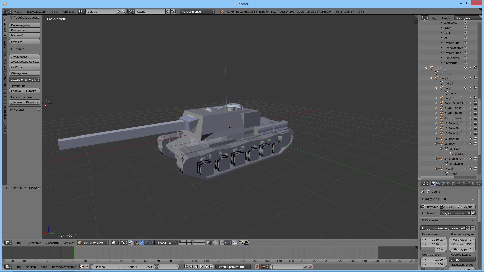Viewport: 484px width, 272px height.
Task: Hide the Body object using its eye icon
Action: coord(465,88)
